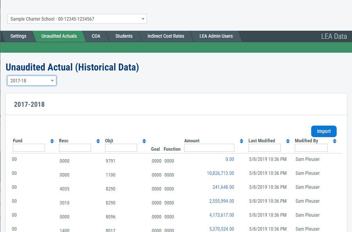This screenshot has width=352, height=232.
Task: Click the Resc column header
Action: [64, 141]
